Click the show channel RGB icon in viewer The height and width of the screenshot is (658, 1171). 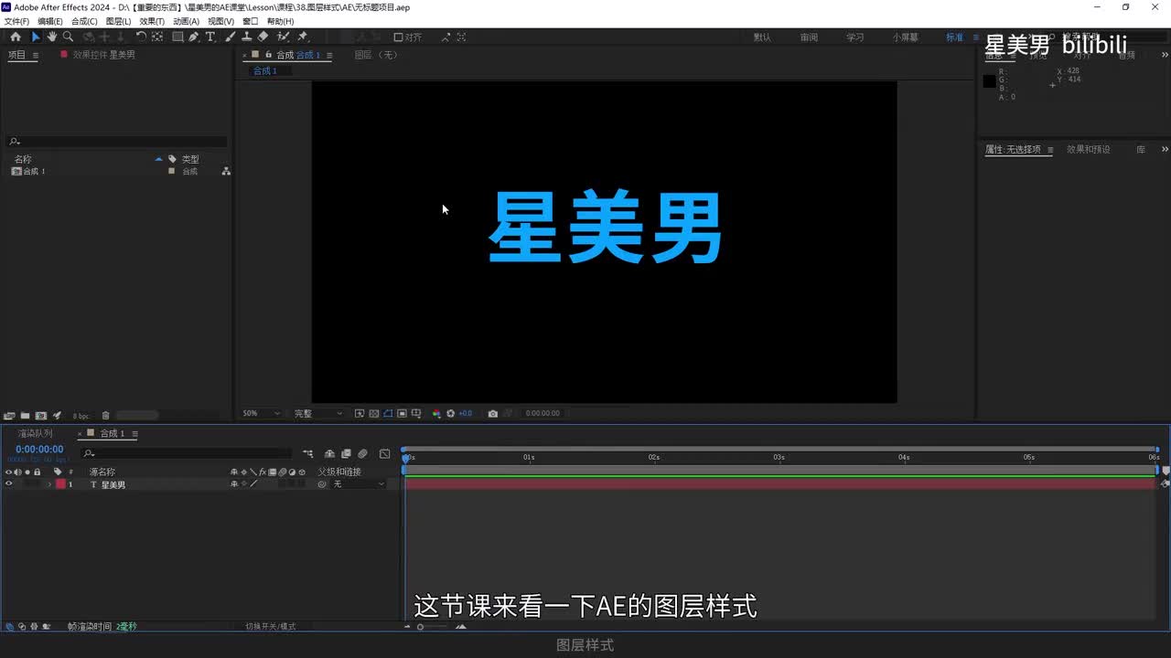tap(436, 413)
